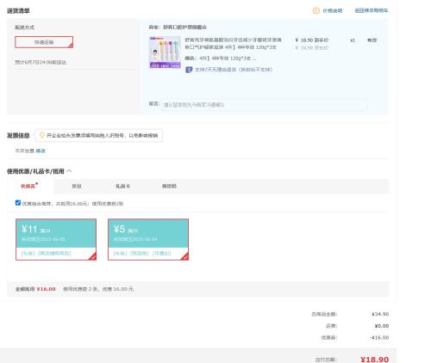The height and width of the screenshot is (363, 431).
Task: Select the express delivery option button
Action: point(44,42)
